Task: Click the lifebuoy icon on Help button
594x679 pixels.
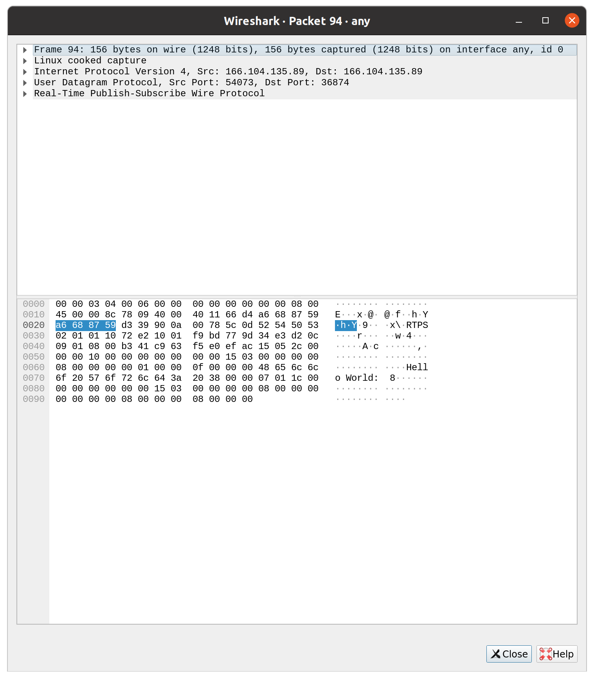Action: [545, 654]
